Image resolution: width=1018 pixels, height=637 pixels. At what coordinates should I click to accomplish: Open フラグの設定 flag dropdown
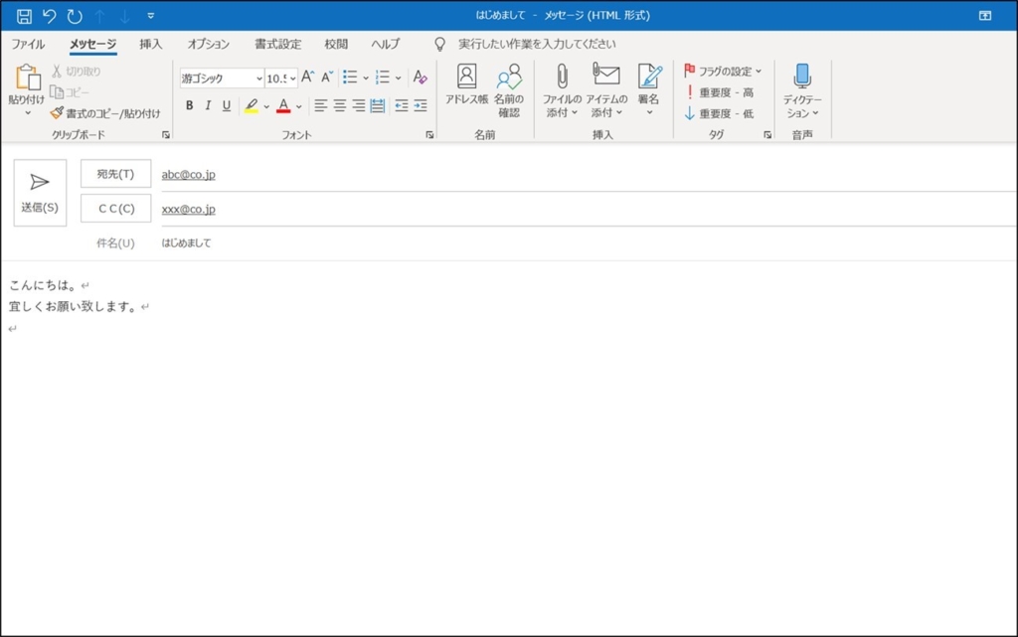pos(723,72)
